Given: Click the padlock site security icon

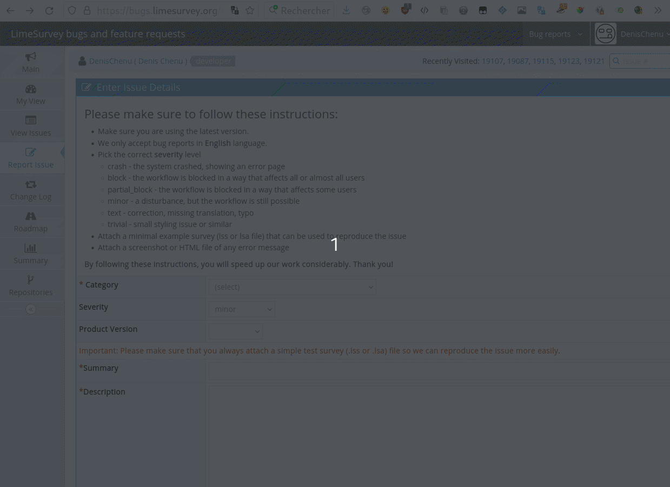Looking at the screenshot, I should (x=87, y=10).
